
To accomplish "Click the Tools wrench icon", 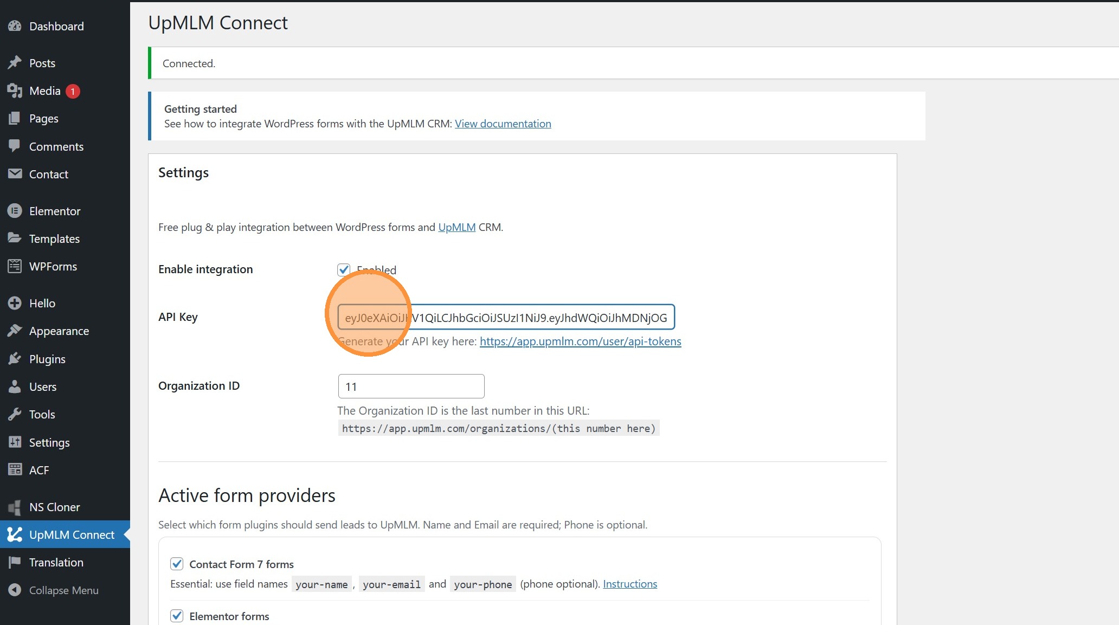I will (15, 414).
